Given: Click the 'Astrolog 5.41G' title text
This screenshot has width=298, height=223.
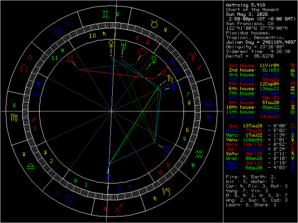Looking at the screenshot, I should tap(245, 5).
